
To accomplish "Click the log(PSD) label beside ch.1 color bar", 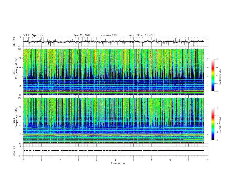I will 220,77.
